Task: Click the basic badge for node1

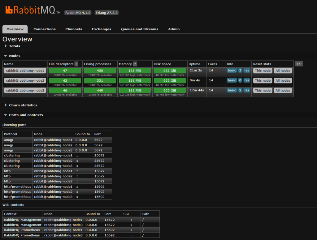Action: click(x=232, y=70)
